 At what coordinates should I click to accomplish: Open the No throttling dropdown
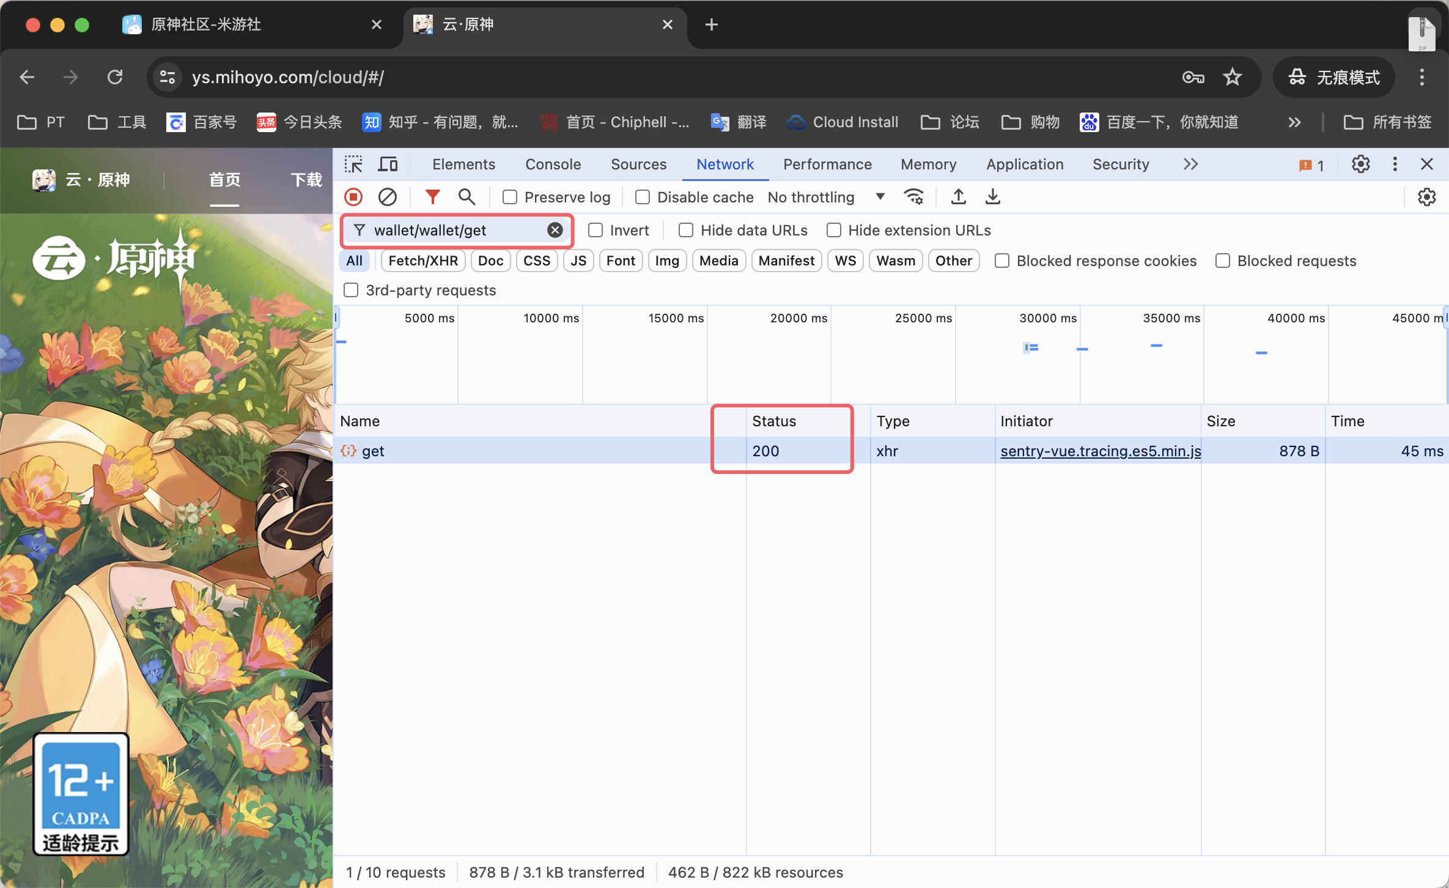[x=826, y=197]
